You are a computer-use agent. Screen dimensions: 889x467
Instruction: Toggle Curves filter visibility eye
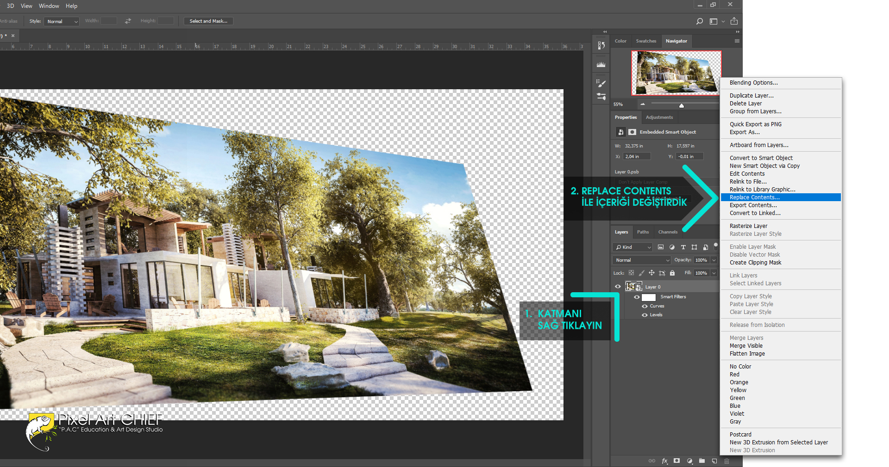click(x=645, y=306)
